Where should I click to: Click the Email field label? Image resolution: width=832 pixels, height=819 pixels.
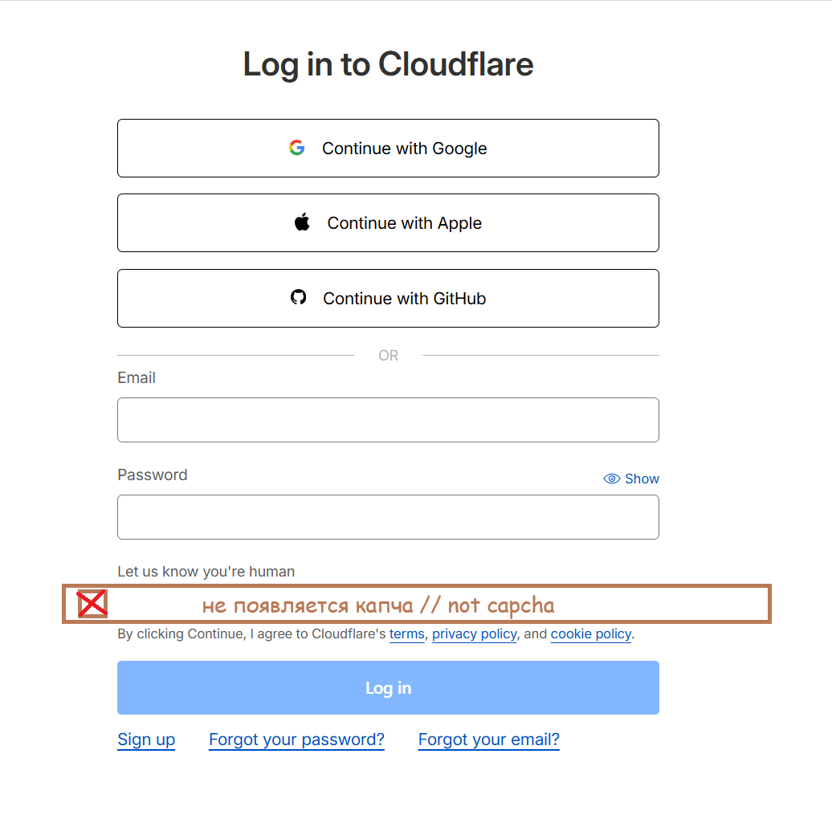point(137,378)
